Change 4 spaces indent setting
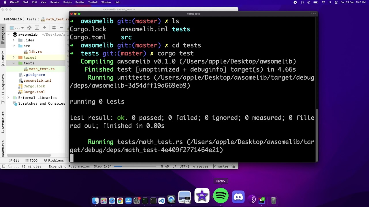The image size is (369, 207). pyautogui.click(x=201, y=166)
